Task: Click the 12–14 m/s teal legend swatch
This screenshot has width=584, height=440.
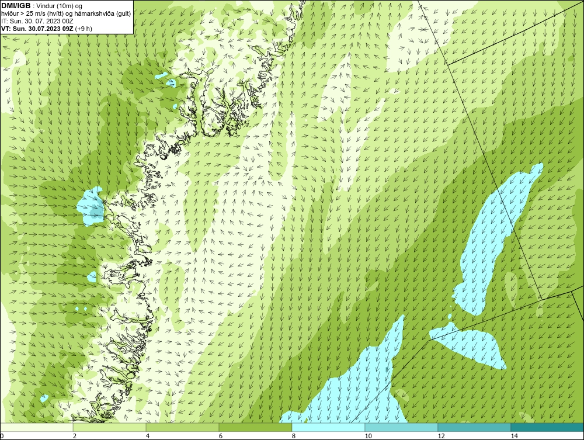Action: (474, 427)
